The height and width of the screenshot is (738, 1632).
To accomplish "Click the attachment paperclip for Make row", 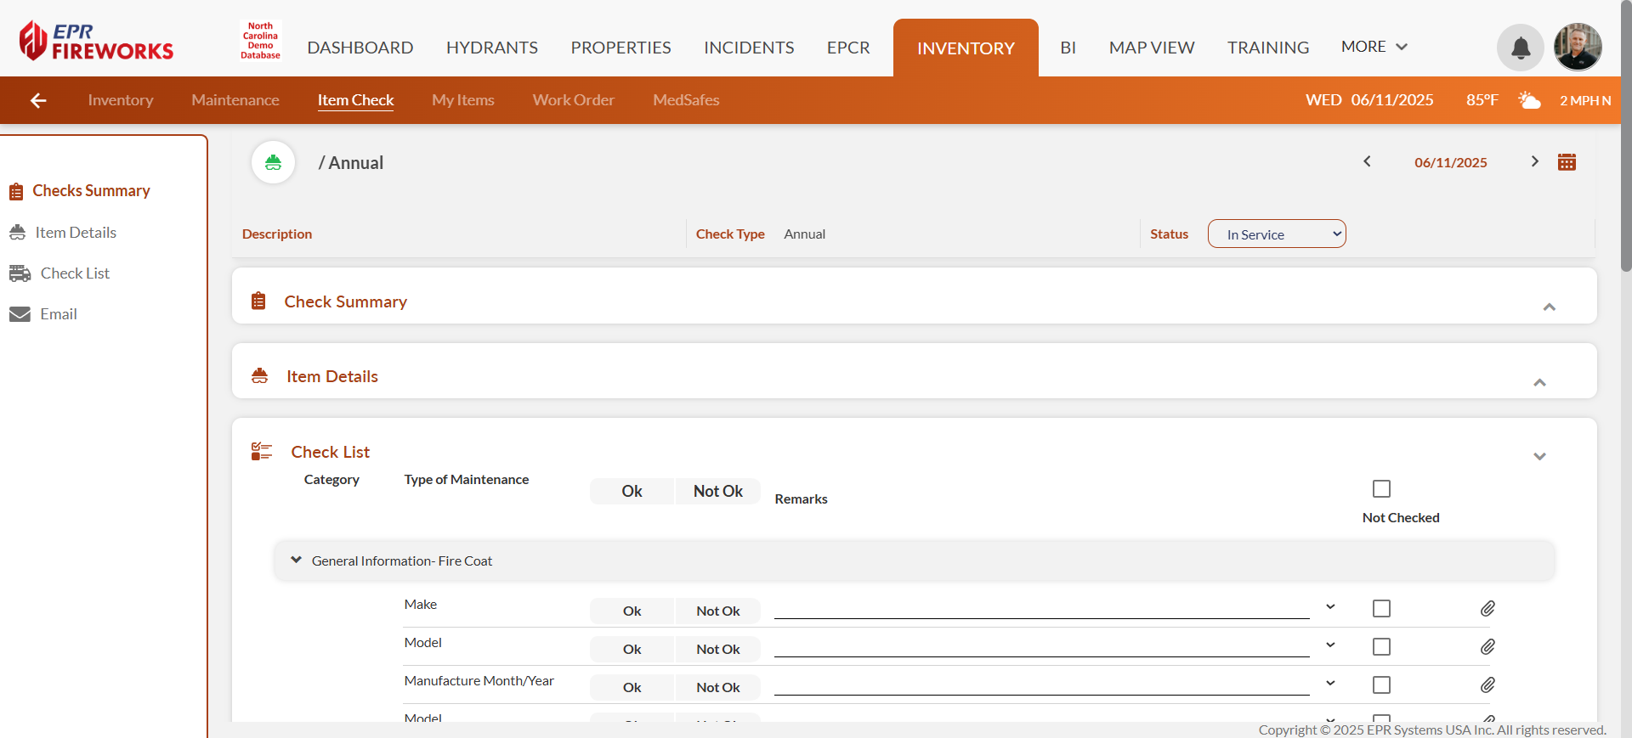I will 1487,609.
